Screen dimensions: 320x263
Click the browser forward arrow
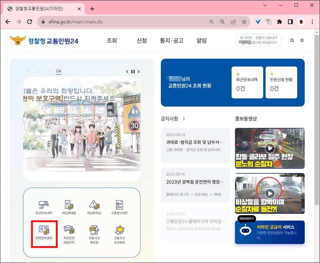(x=19, y=22)
